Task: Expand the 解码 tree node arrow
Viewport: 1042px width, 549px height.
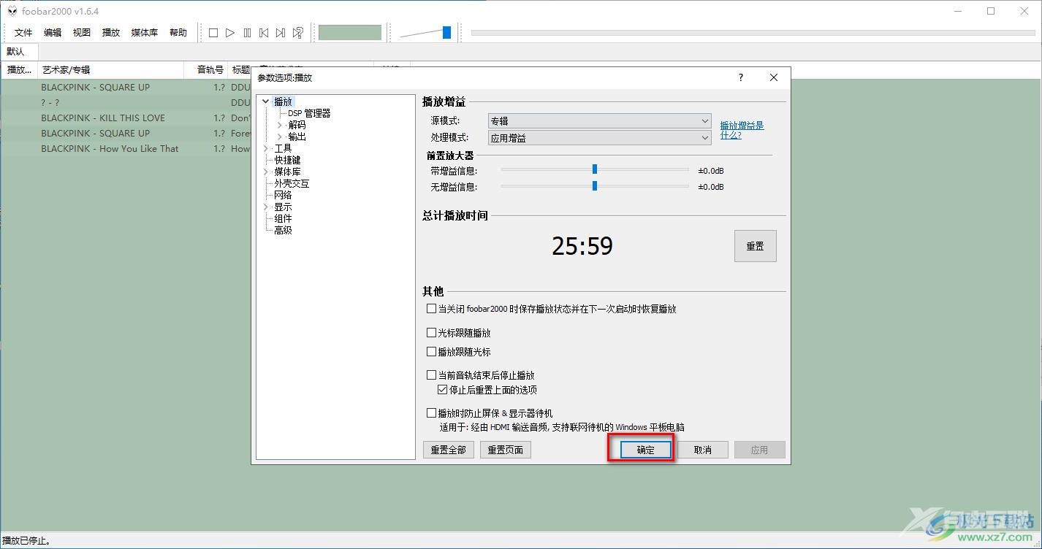Action: click(x=279, y=125)
